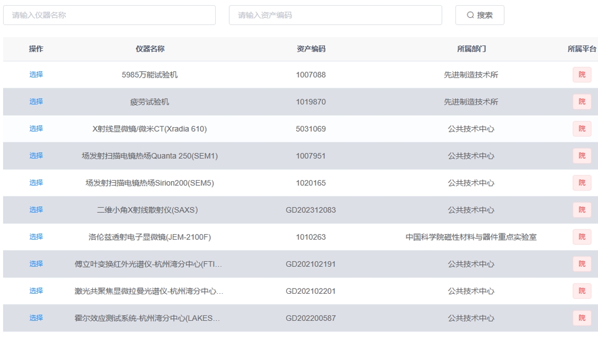Click the 院 tag in the GD202102201 row
The image size is (598, 340).
[x=582, y=291]
